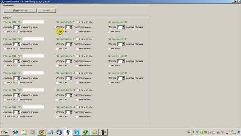Click обрезать spinner of parsing border 1
Image resolution: width=241 pixels, height=136 pixels.
pyautogui.click(x=17, y=27)
